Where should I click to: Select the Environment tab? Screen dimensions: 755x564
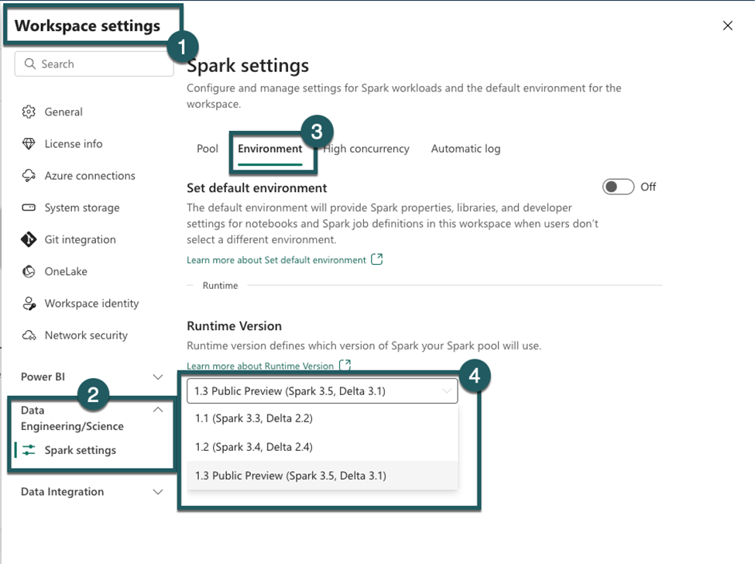click(x=270, y=148)
